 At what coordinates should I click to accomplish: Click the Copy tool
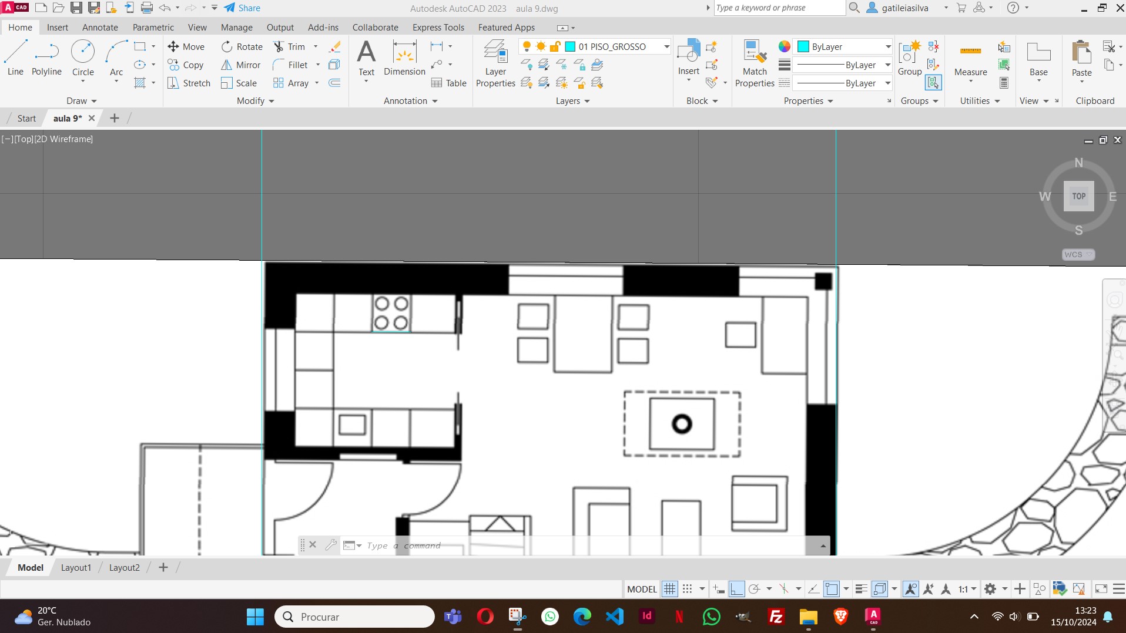point(186,65)
